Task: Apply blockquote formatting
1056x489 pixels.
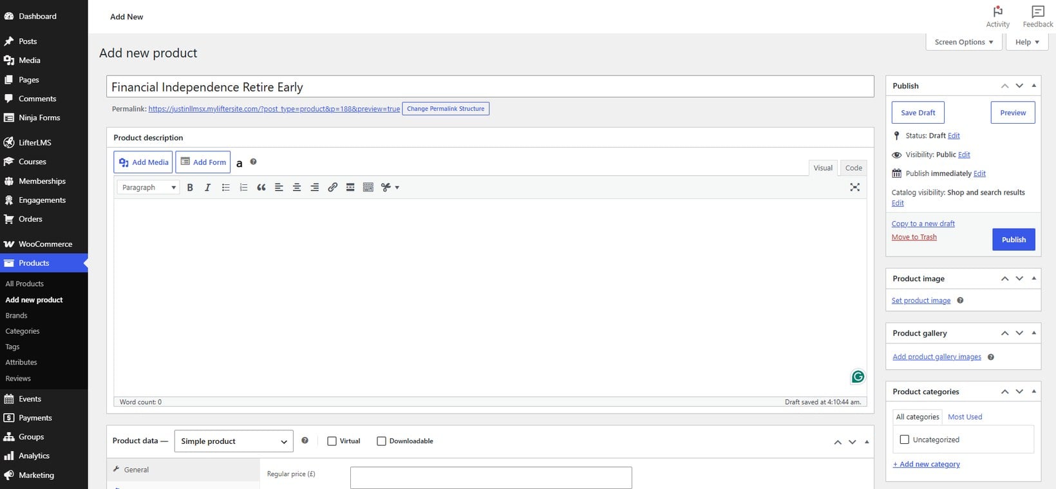Action: (261, 187)
